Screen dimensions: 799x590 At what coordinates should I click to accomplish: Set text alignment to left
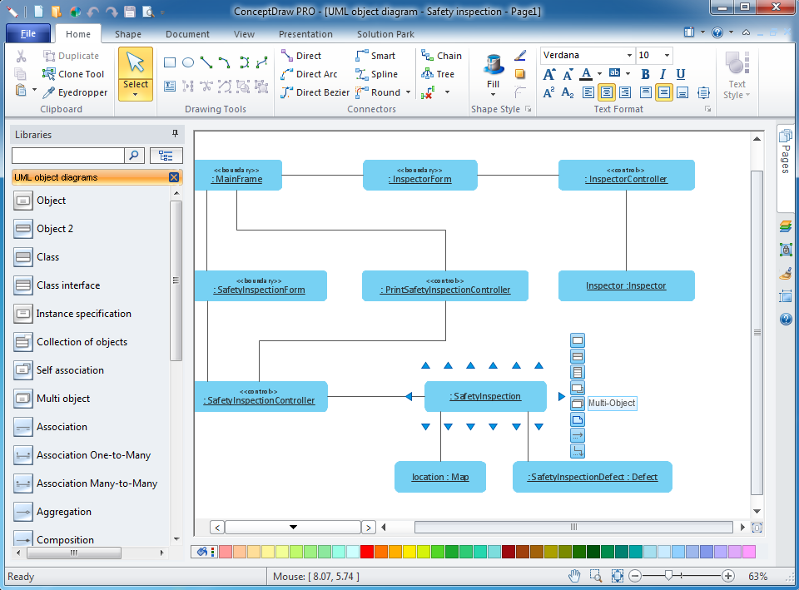(588, 92)
